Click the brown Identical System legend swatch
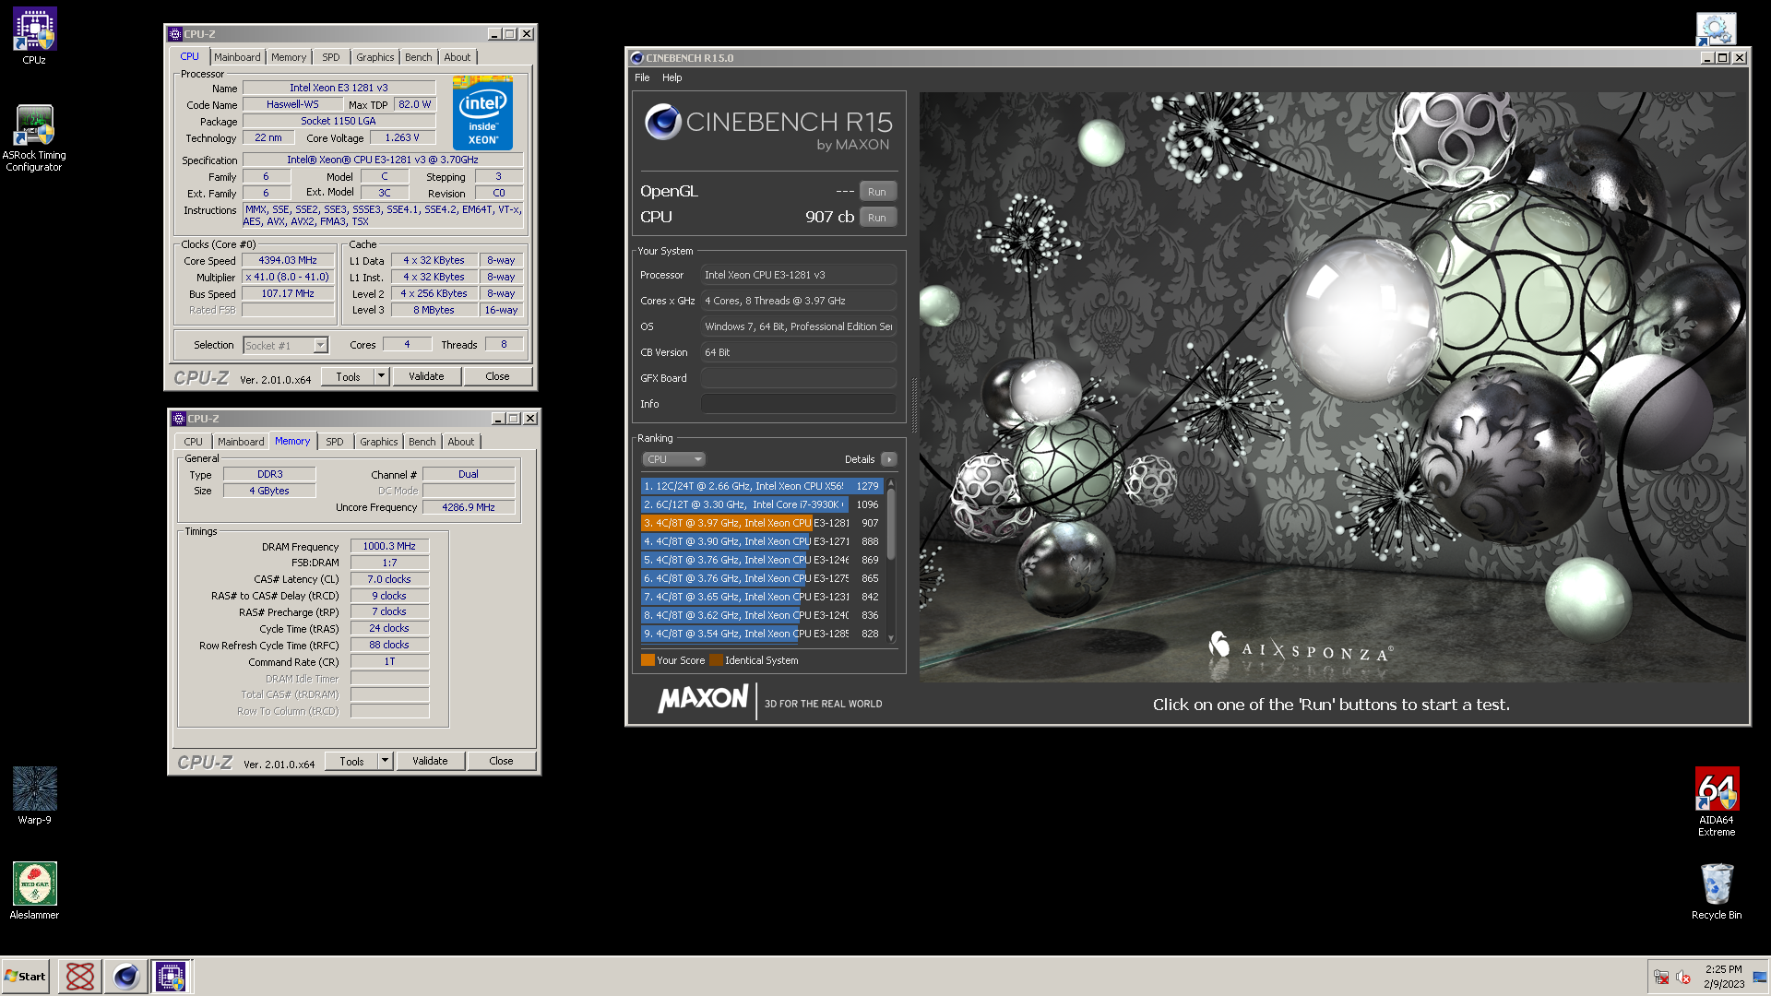 point(716,660)
